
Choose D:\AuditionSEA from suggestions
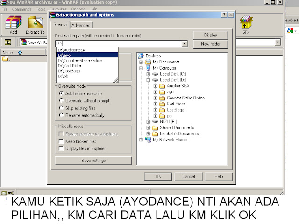click(87, 50)
